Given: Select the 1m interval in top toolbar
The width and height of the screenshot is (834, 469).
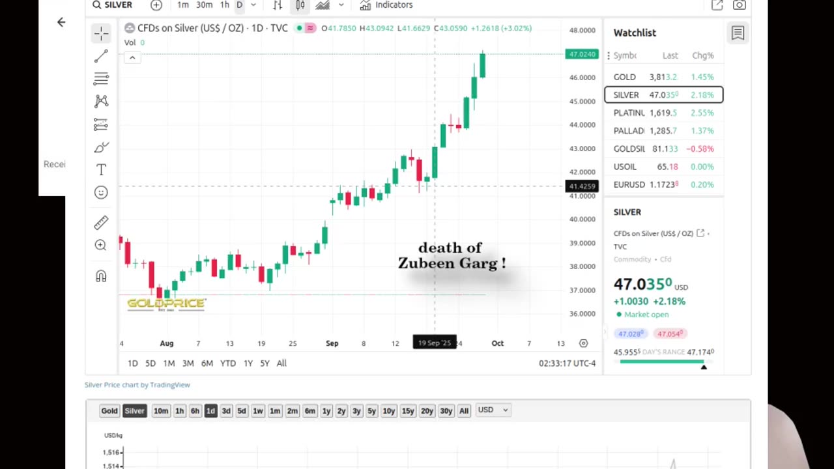Looking at the screenshot, I should (183, 5).
